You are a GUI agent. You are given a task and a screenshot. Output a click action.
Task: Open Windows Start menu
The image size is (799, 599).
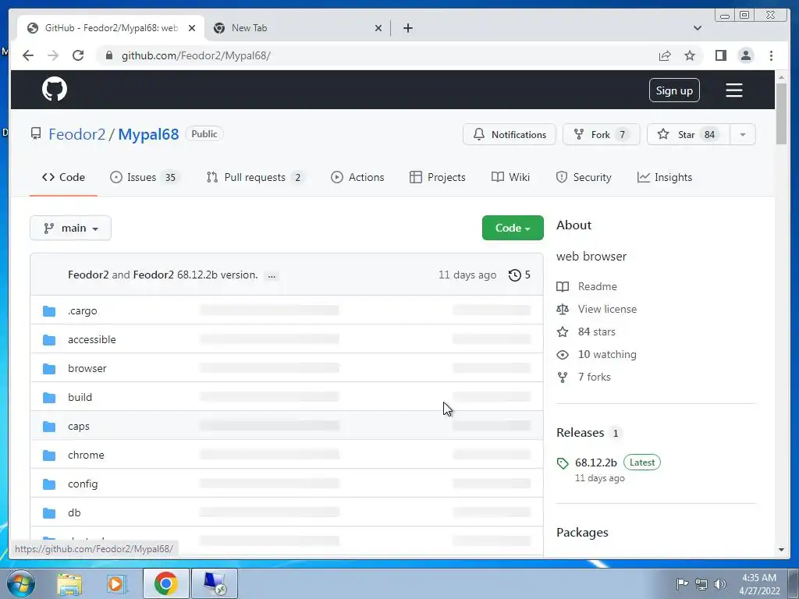click(x=20, y=583)
